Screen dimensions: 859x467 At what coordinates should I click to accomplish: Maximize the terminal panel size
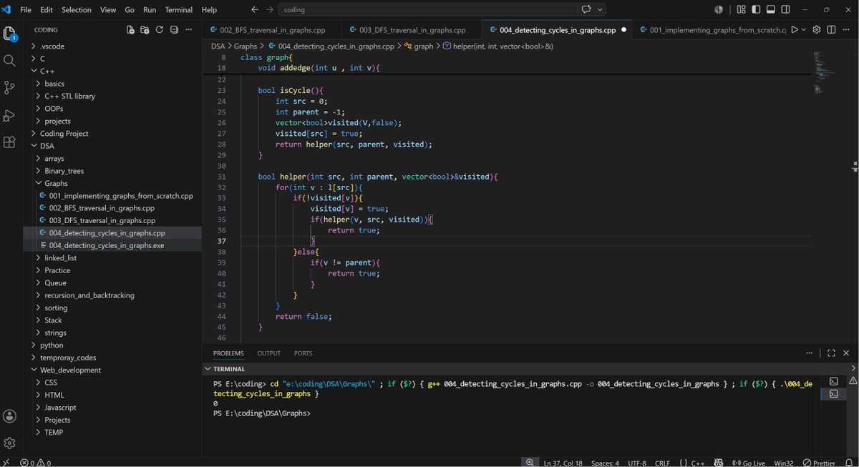pyautogui.click(x=831, y=353)
